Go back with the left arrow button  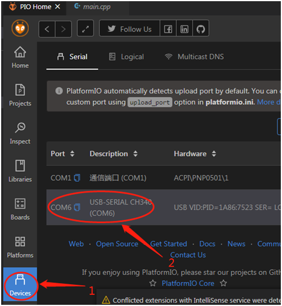click(47, 29)
